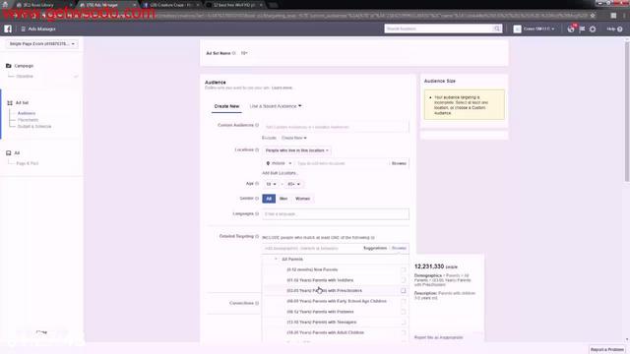Click the Custom Audiences input field
The height and width of the screenshot is (354, 630).
336,127
